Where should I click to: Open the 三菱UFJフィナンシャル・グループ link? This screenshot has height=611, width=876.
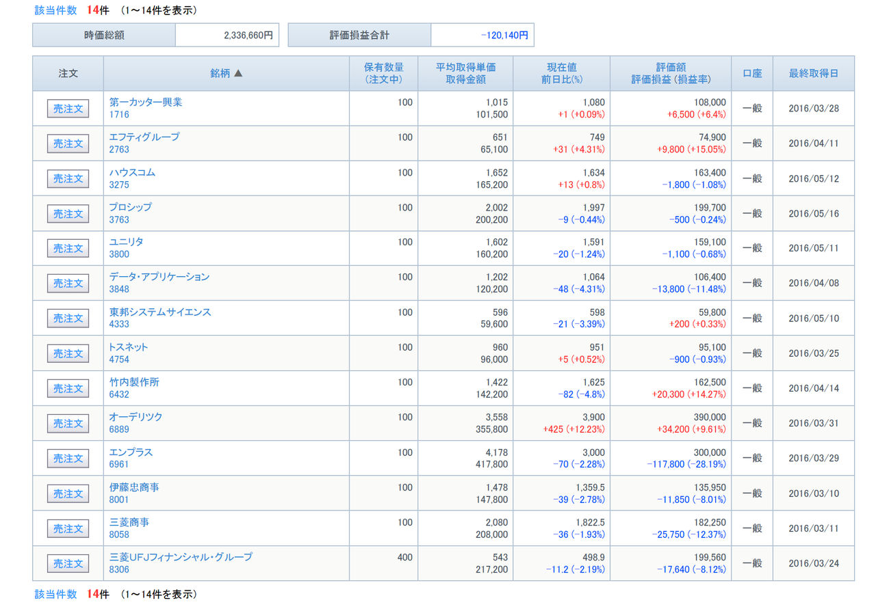coord(181,557)
